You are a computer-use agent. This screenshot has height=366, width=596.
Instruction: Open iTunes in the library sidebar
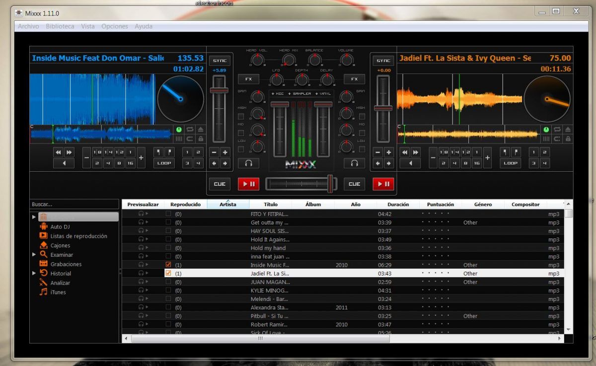[x=58, y=292]
